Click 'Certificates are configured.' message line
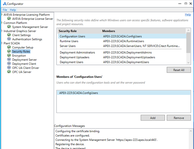 72,136
